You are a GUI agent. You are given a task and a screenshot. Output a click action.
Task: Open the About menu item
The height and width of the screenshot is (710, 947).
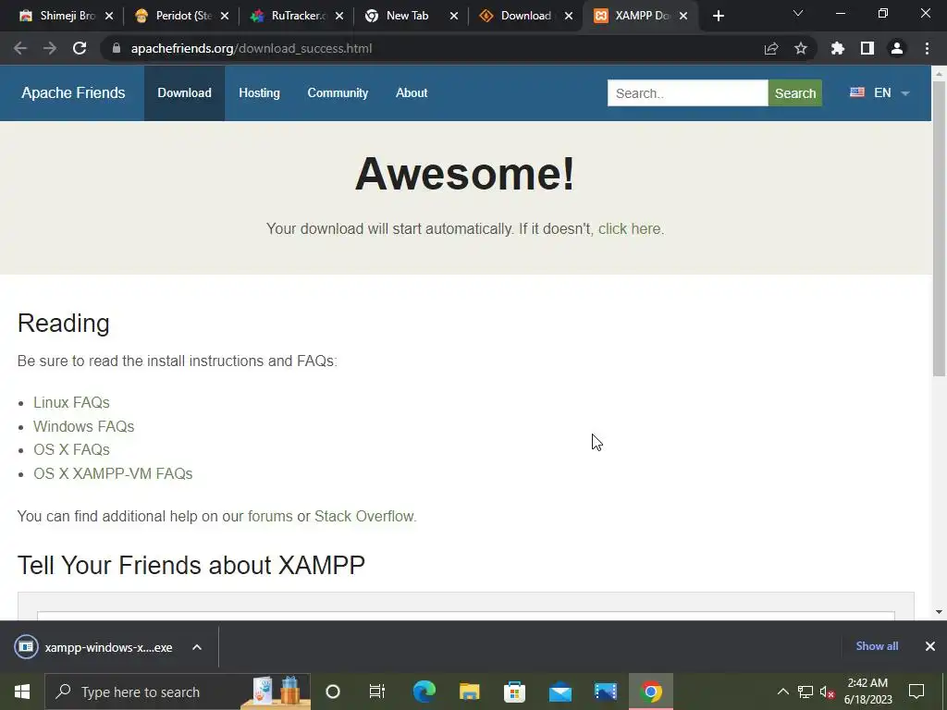tap(412, 93)
